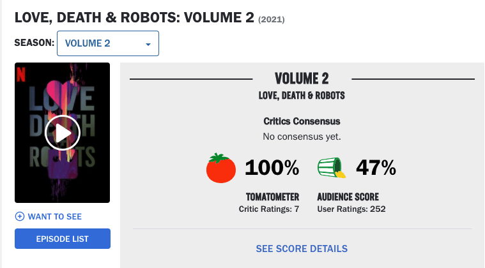Click the red tomato Tomatometer icon

click(221, 168)
